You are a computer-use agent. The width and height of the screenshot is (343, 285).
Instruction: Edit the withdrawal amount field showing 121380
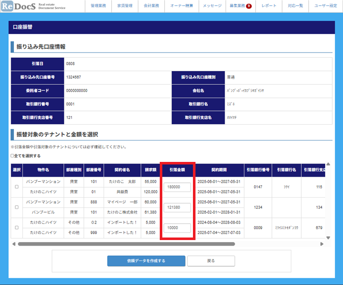[x=177, y=207]
